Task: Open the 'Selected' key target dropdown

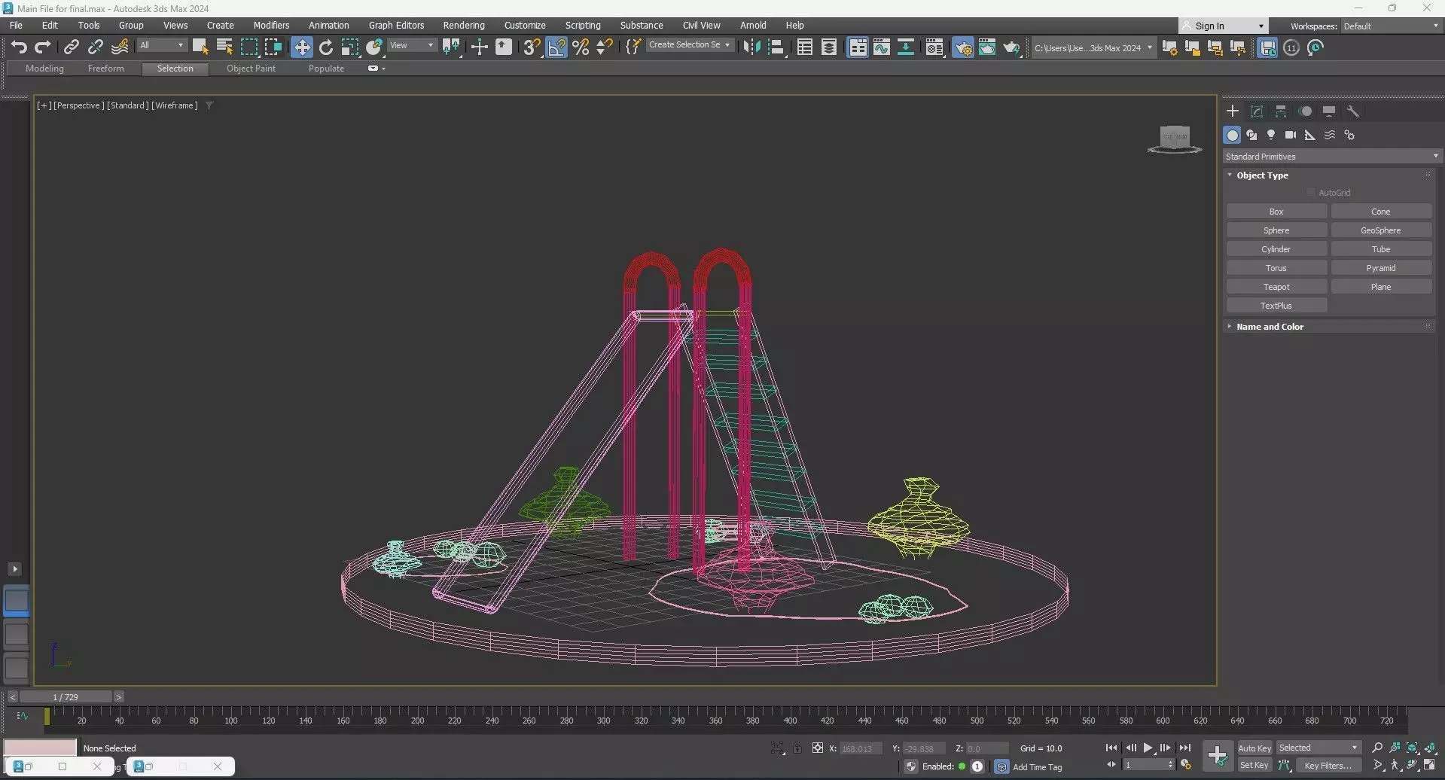Action: [x=1318, y=748]
